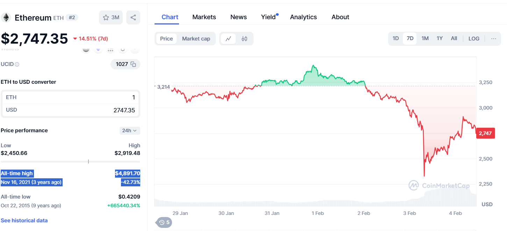507x231 pixels.
Task: Open the chart history events badge
Action: 164,222
